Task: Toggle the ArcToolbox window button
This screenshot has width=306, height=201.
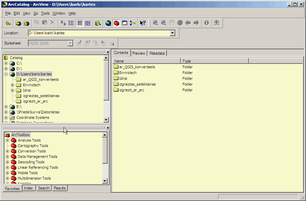Action: pyautogui.click(x=116, y=23)
